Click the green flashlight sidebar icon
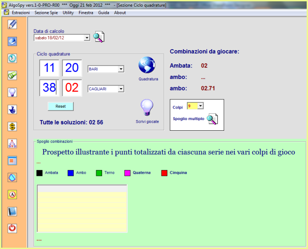The image size is (308, 249). (12, 75)
